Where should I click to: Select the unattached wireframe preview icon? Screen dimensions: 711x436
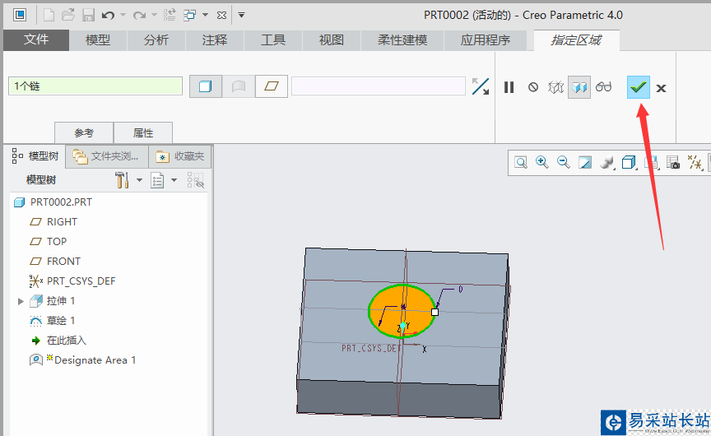556,87
